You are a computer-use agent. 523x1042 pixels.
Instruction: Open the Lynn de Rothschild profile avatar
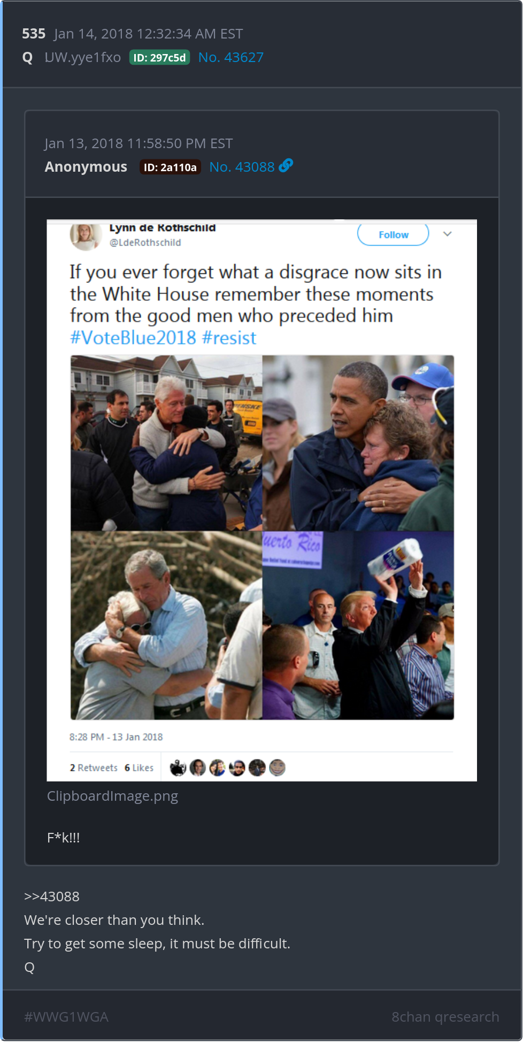click(86, 236)
